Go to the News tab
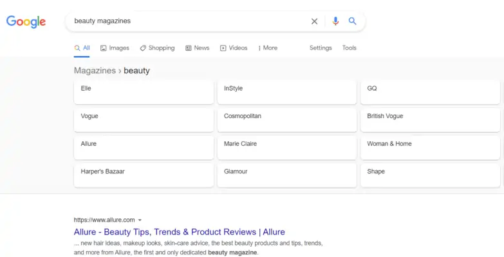The image size is (504, 257). (x=198, y=48)
